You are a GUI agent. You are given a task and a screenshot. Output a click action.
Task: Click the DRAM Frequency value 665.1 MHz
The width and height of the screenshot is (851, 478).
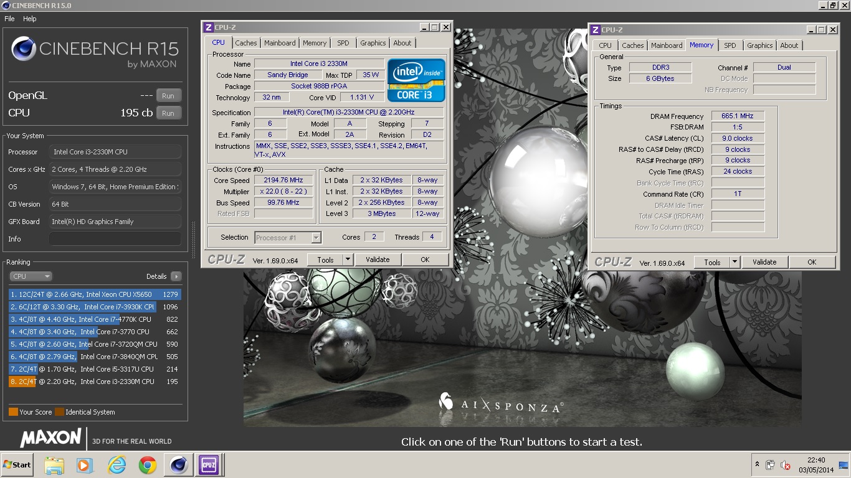[x=738, y=116]
